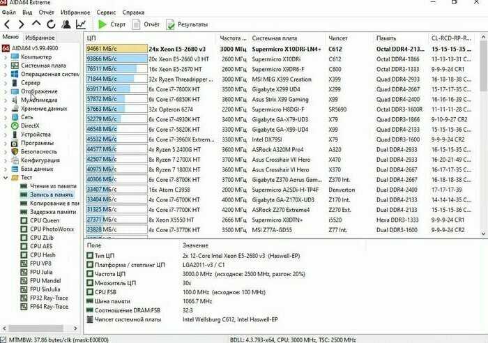Select the CPU Queen benchmark icon
The height and width of the screenshot is (343, 488).
click(24, 220)
